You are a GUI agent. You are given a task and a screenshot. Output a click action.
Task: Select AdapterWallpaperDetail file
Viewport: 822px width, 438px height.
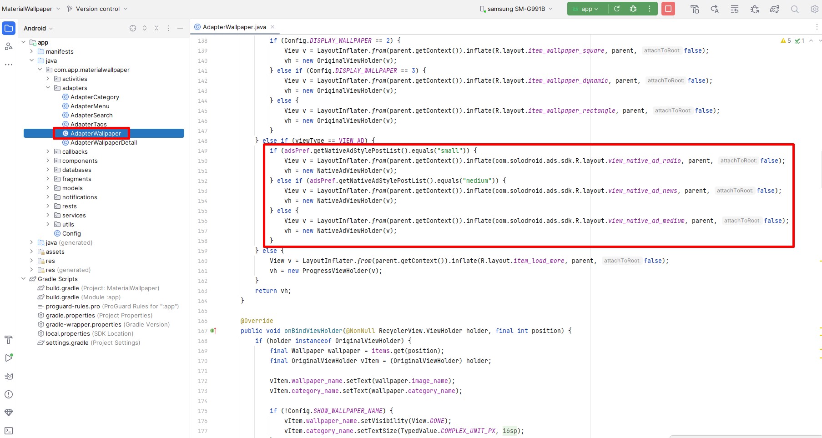(x=103, y=142)
